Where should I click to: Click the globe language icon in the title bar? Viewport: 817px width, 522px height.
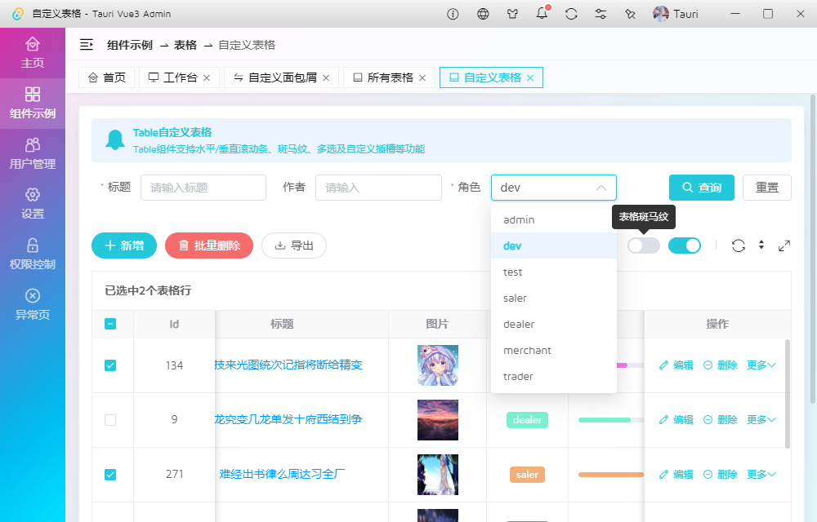point(482,14)
